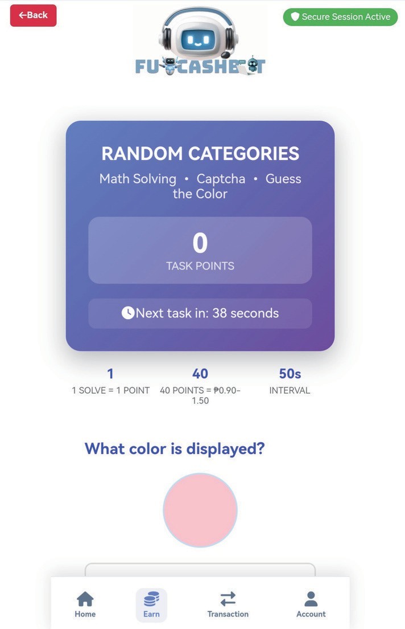Tap the red Back button
Image resolution: width=405 pixels, height=629 pixels.
[33, 15]
